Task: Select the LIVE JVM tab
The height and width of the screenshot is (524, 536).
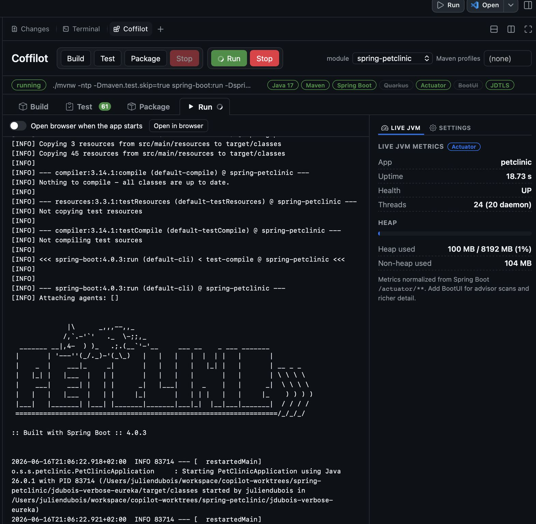Action: pos(401,128)
